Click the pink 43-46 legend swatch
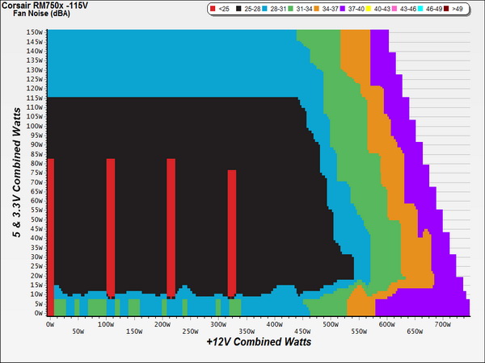Viewport: 485px width, 363px height. pyautogui.click(x=394, y=9)
